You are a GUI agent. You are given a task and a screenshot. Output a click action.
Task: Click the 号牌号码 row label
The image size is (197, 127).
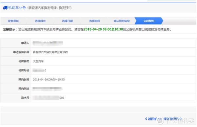click(x=24, y=70)
